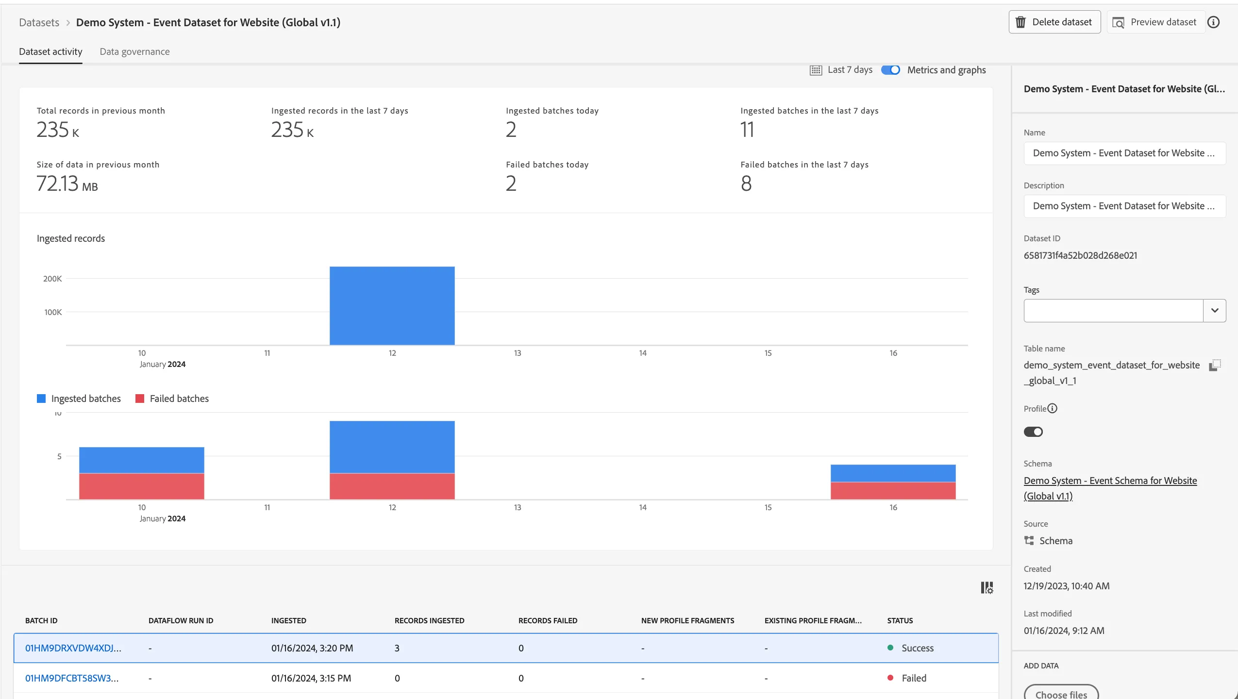Viewport: 1238px width, 699px height.
Task: Select the Dataset activity tab
Action: 50,51
